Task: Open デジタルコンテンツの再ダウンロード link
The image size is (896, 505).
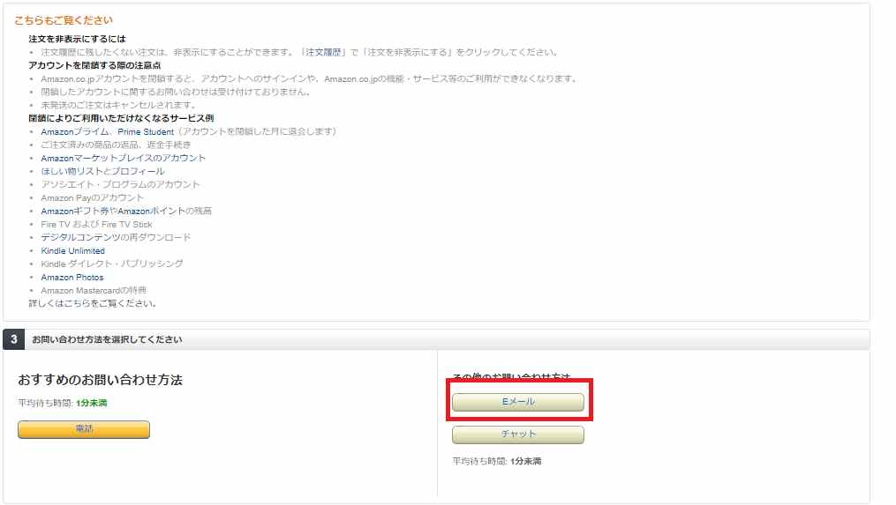Action: click(x=116, y=238)
